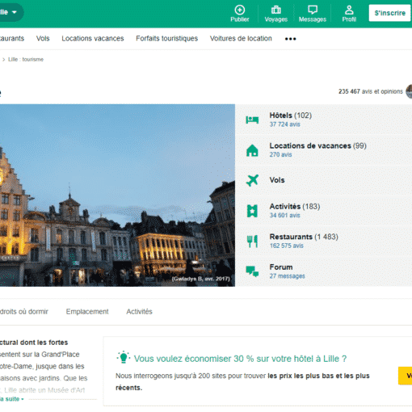Click the Locations de vacances house icon
This screenshot has width=412, height=412.
coord(252,150)
